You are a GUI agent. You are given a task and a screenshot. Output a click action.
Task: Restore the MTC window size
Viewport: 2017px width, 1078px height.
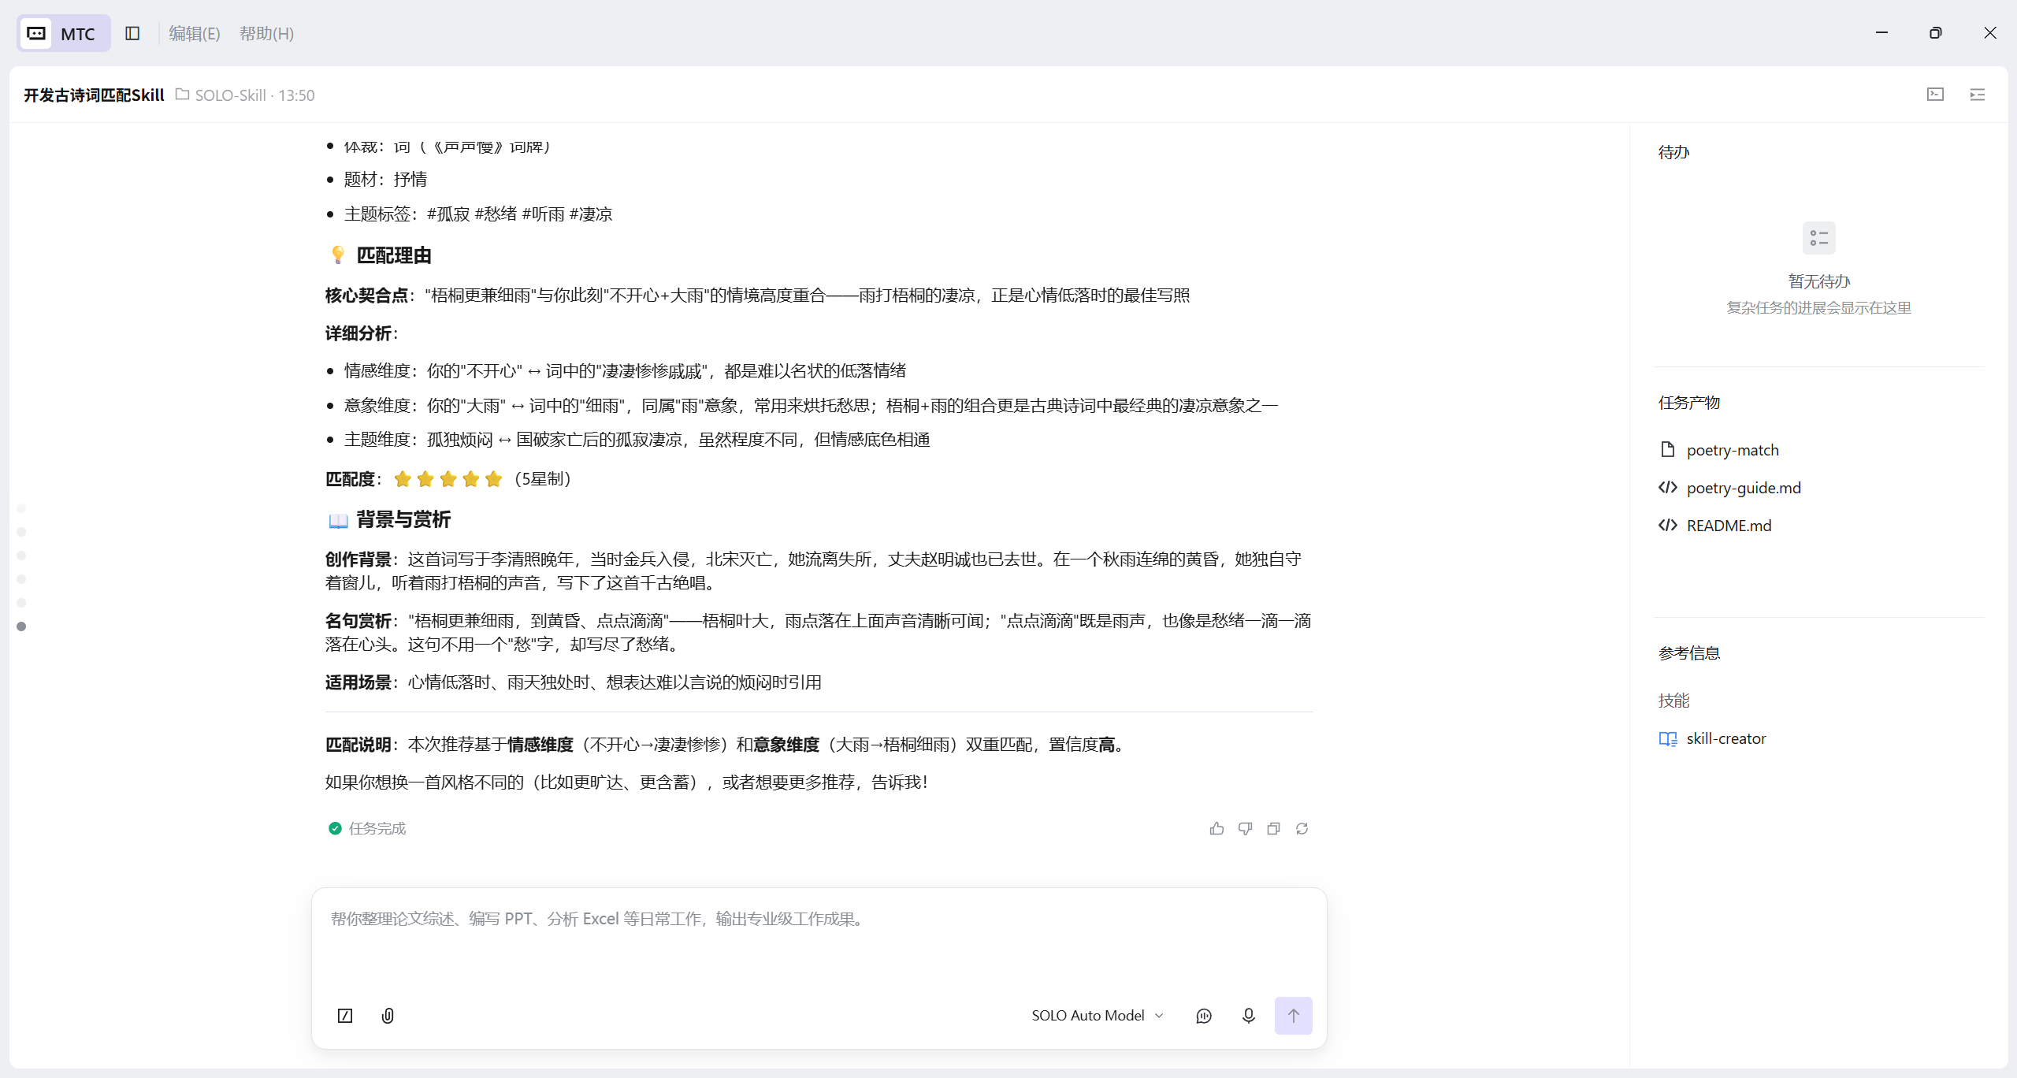pyautogui.click(x=1936, y=32)
